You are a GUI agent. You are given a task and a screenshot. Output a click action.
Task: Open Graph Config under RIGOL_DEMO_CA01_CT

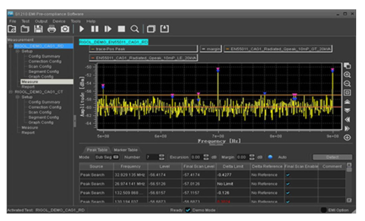pos(41,122)
